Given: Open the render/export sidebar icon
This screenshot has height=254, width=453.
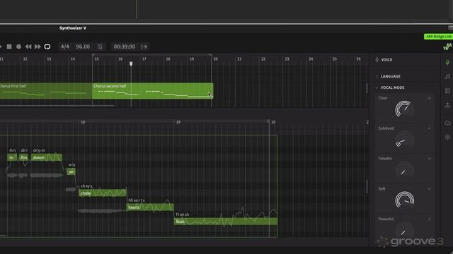Looking at the screenshot, I should [447, 105].
